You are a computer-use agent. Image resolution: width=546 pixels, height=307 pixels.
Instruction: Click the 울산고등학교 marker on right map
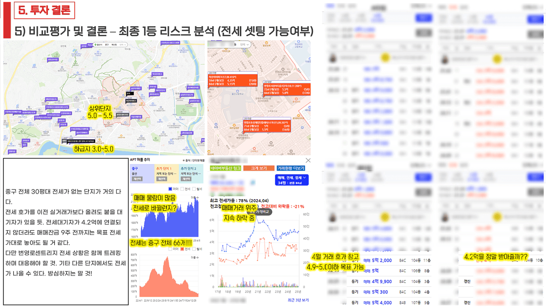click(237, 92)
